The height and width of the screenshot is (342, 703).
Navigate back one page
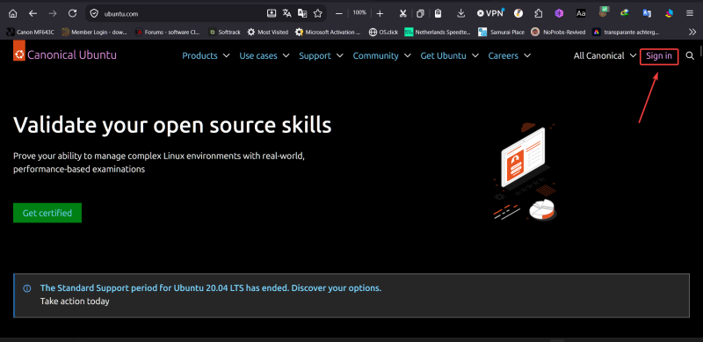coord(33,13)
